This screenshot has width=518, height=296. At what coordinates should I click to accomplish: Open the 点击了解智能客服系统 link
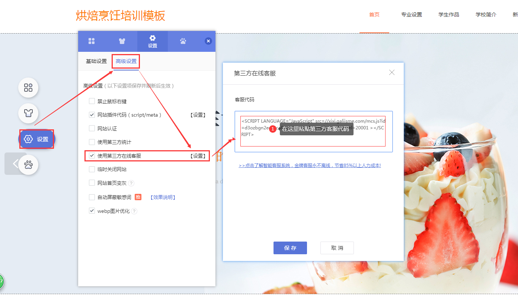click(x=310, y=165)
